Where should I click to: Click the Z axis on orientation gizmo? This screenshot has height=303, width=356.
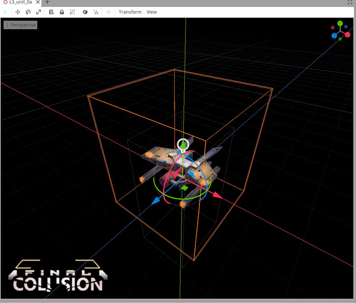334,36
